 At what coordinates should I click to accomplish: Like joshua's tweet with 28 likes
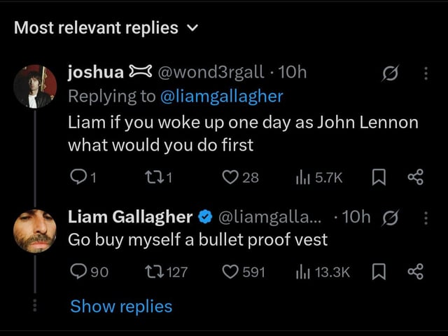(x=241, y=177)
